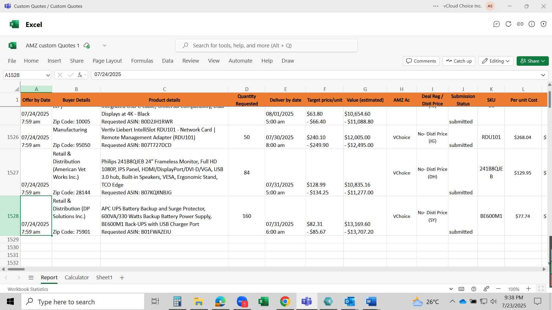Click the reload tab icon
The image size is (552, 310).
[508, 24]
